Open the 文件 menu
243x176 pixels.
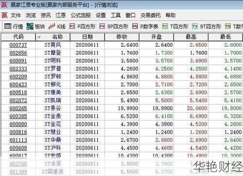pyautogui.click(x=16, y=15)
